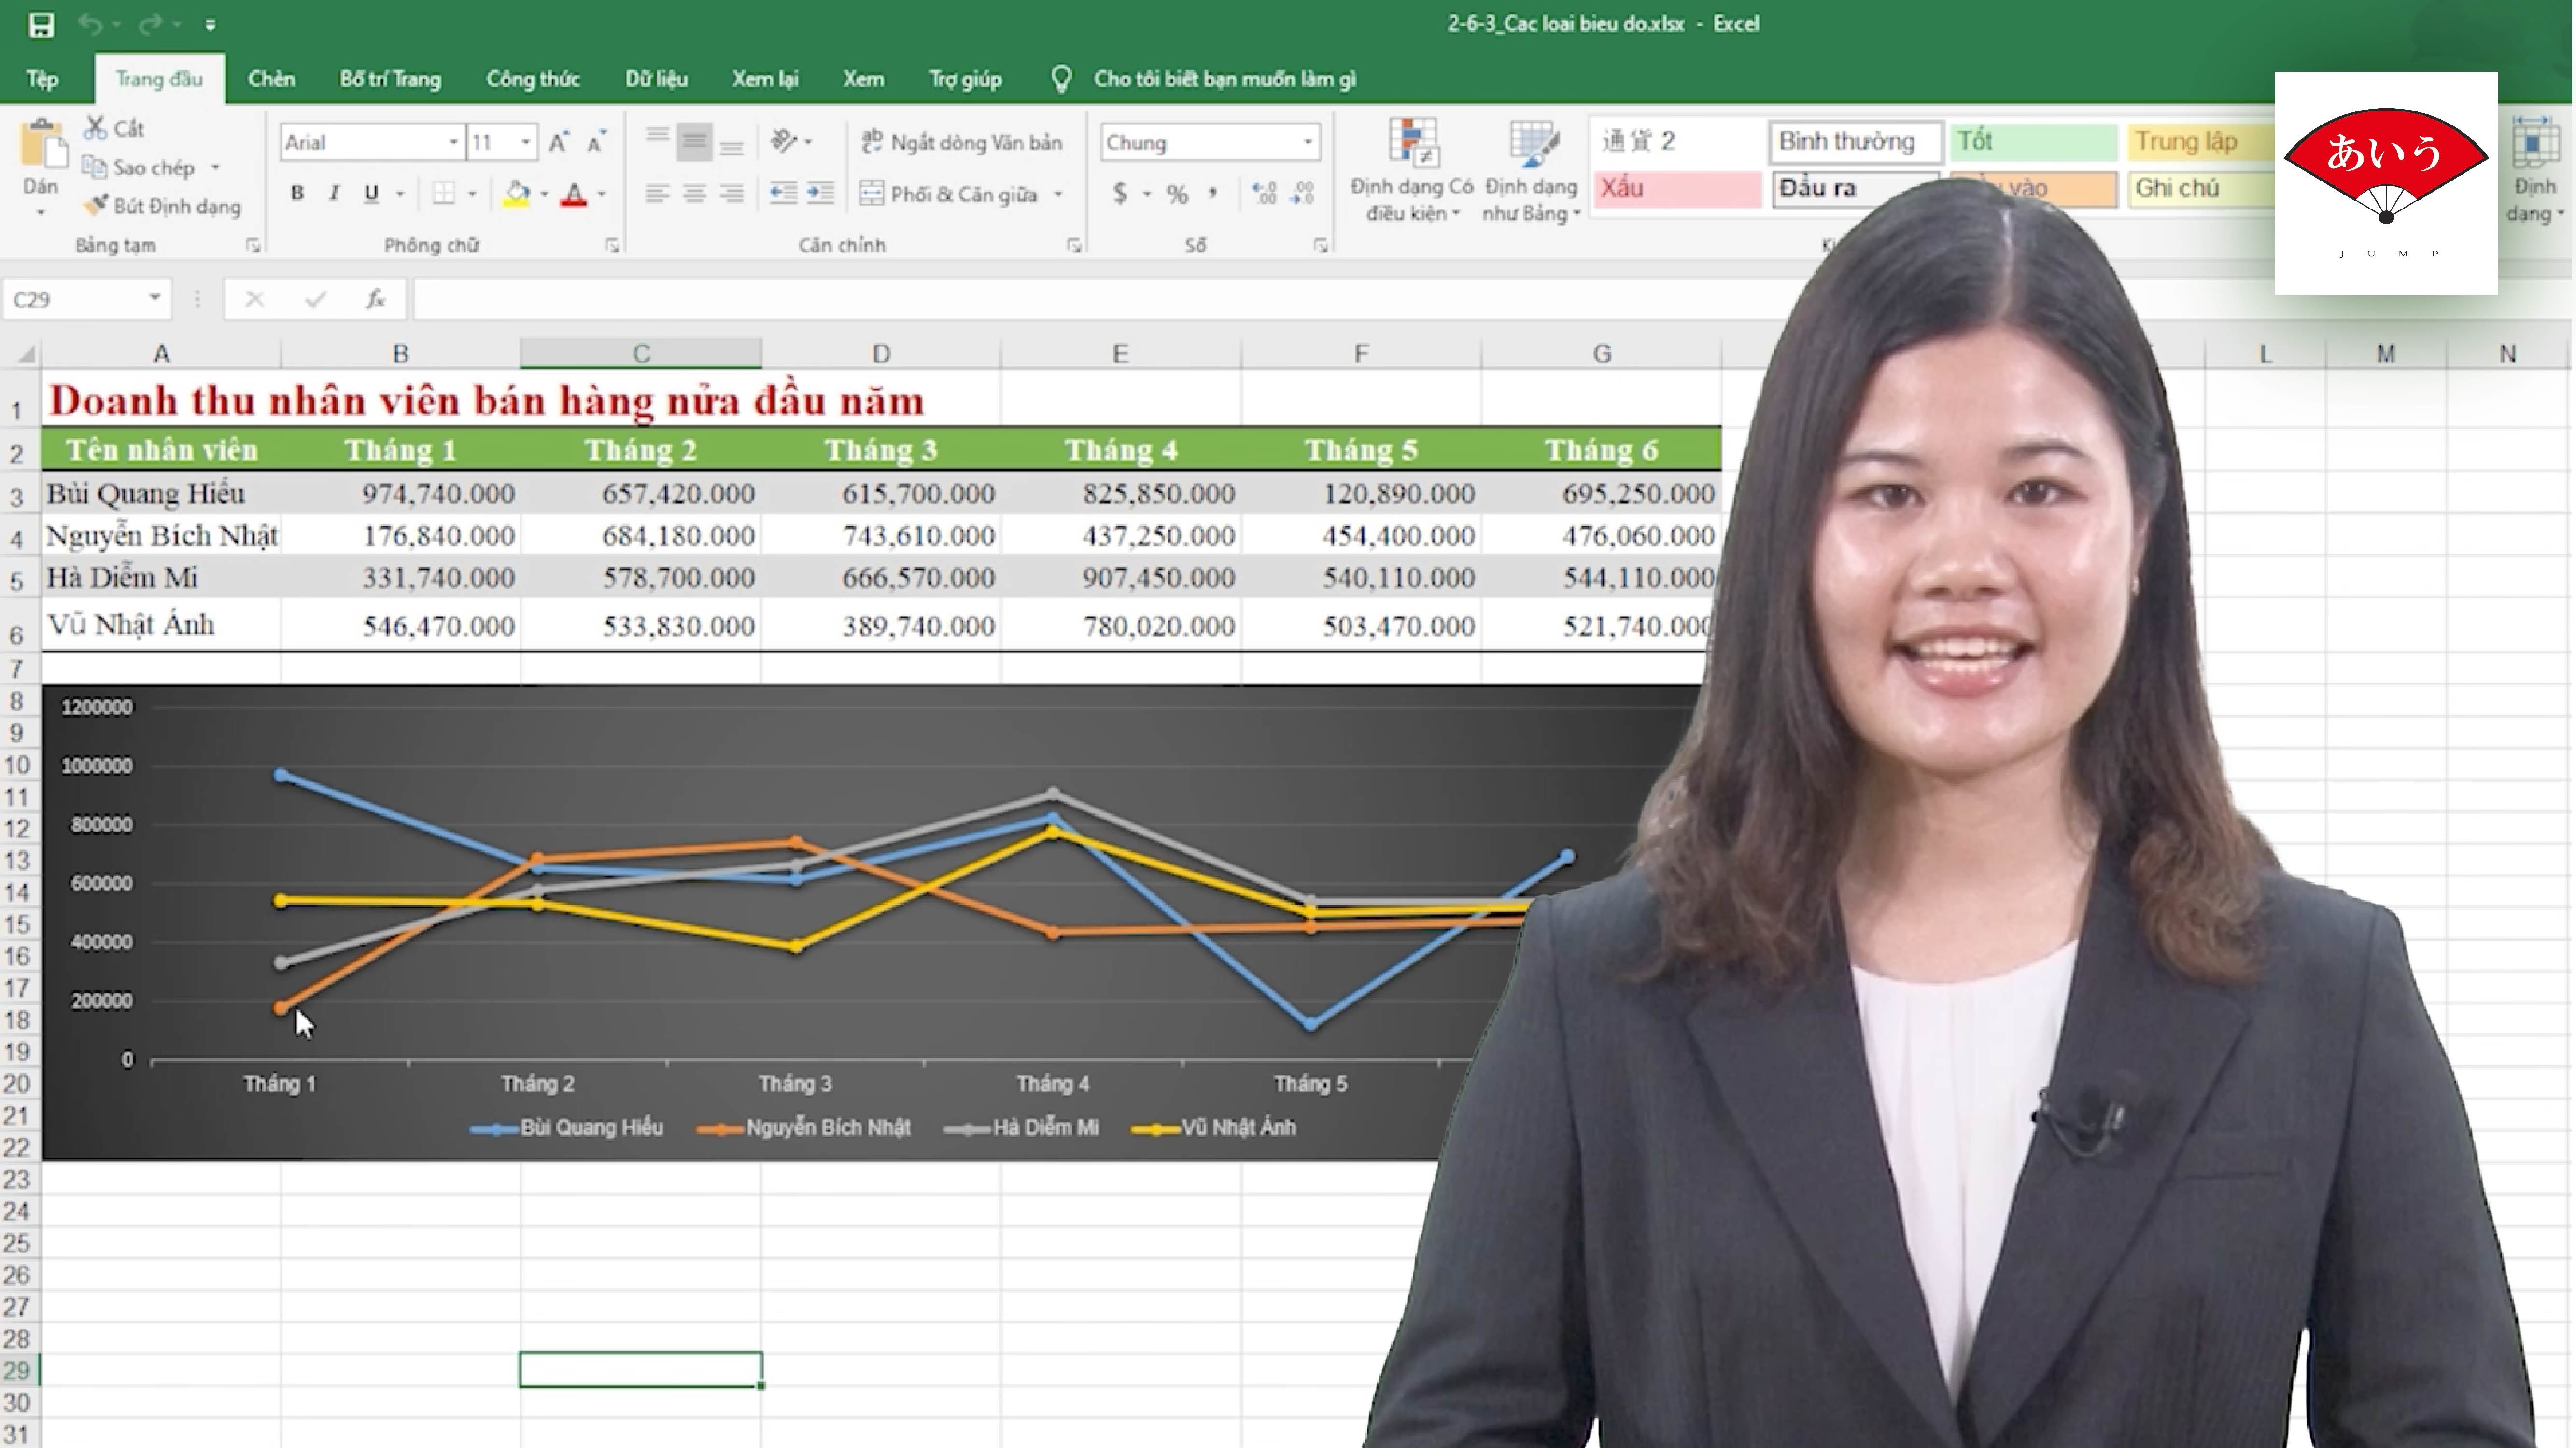This screenshot has height=1448, width=2576.
Task: Click the Cut (Cắt) scissors icon
Action: click(96, 128)
